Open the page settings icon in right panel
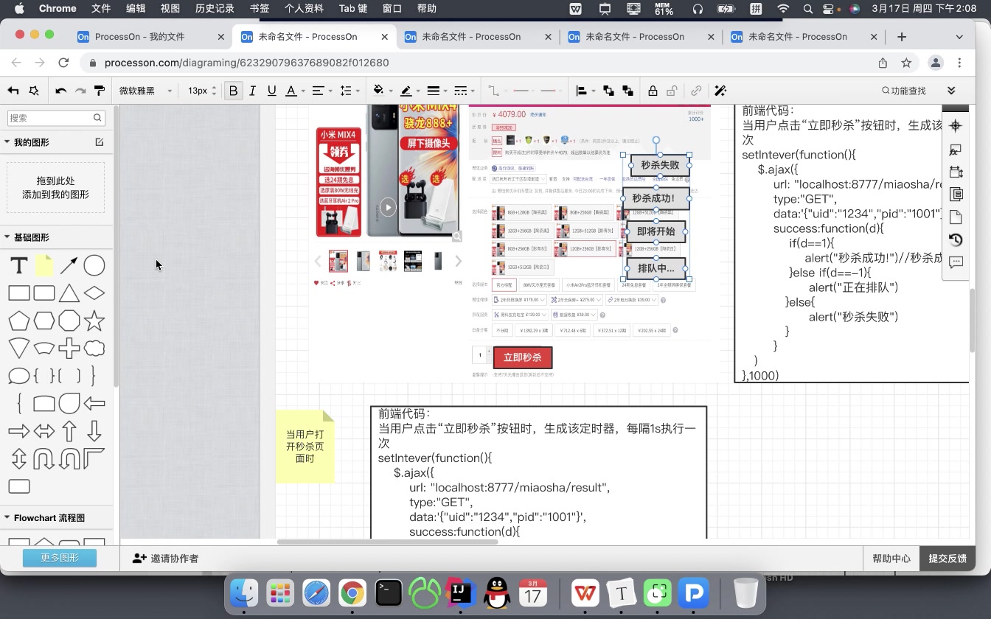991x619 pixels. point(956,217)
